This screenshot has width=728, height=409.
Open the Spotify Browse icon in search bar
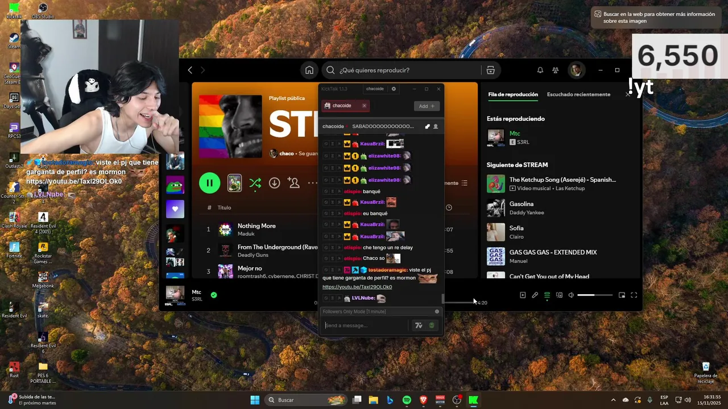coord(490,70)
